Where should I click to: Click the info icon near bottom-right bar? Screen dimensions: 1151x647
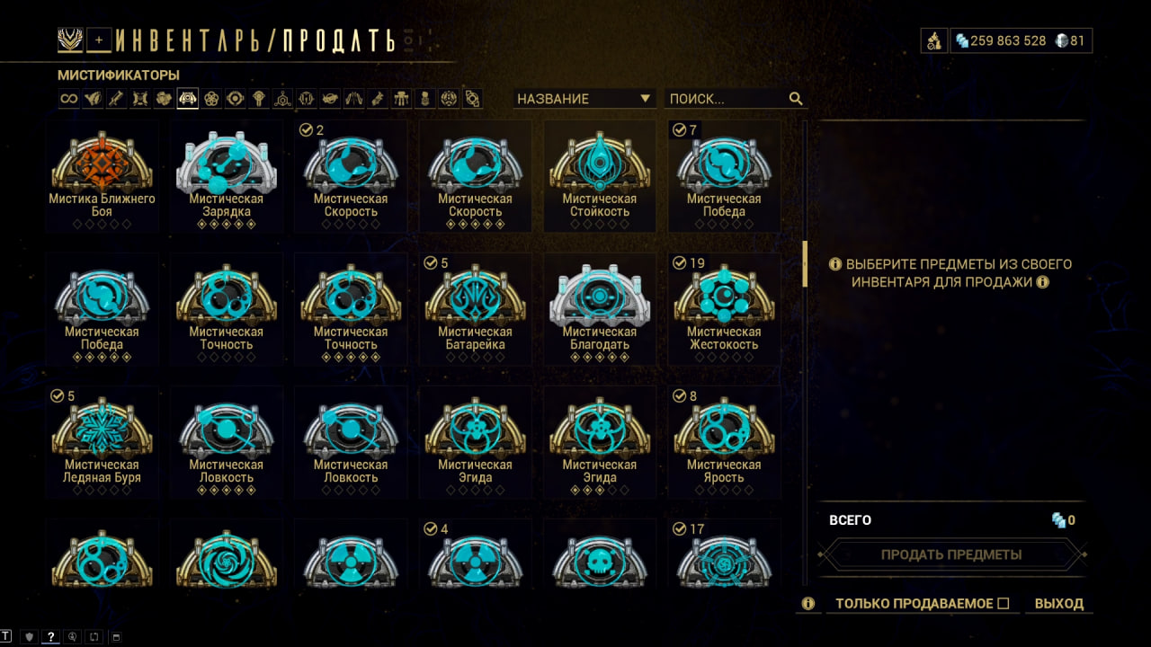[x=807, y=604]
